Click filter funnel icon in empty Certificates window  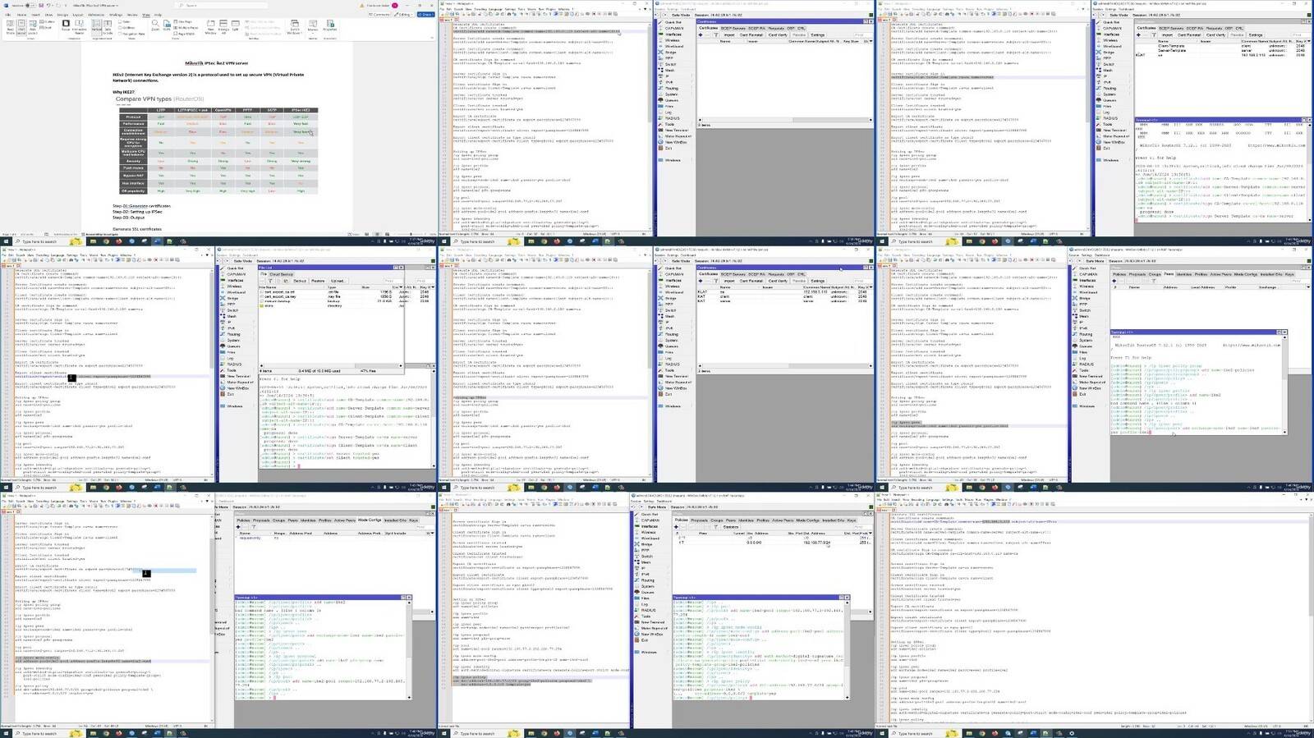click(x=716, y=34)
